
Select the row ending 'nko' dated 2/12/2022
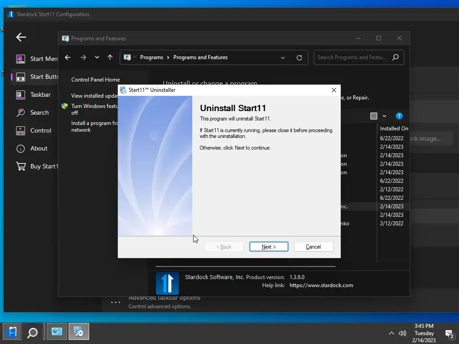pyautogui.click(x=375, y=223)
